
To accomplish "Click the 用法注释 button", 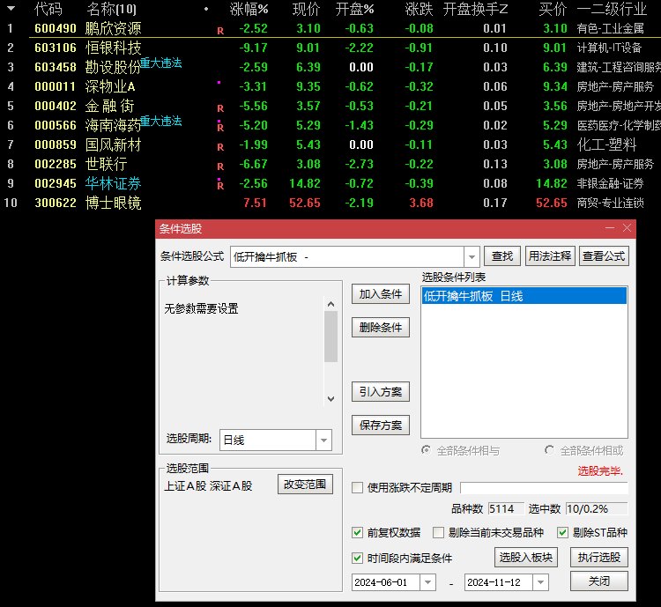I will tap(550, 255).
